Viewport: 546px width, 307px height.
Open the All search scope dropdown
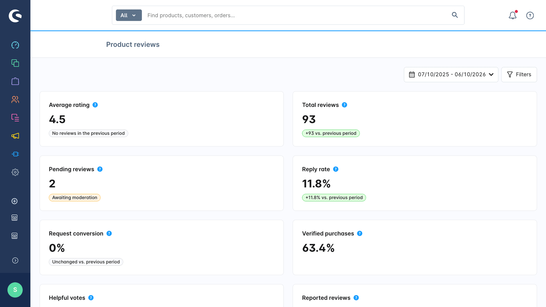pyautogui.click(x=129, y=15)
